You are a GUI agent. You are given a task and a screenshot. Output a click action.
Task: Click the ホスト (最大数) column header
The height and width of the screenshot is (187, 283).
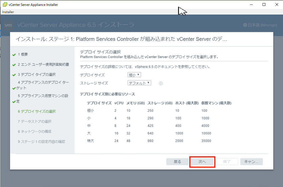[x=187, y=103]
